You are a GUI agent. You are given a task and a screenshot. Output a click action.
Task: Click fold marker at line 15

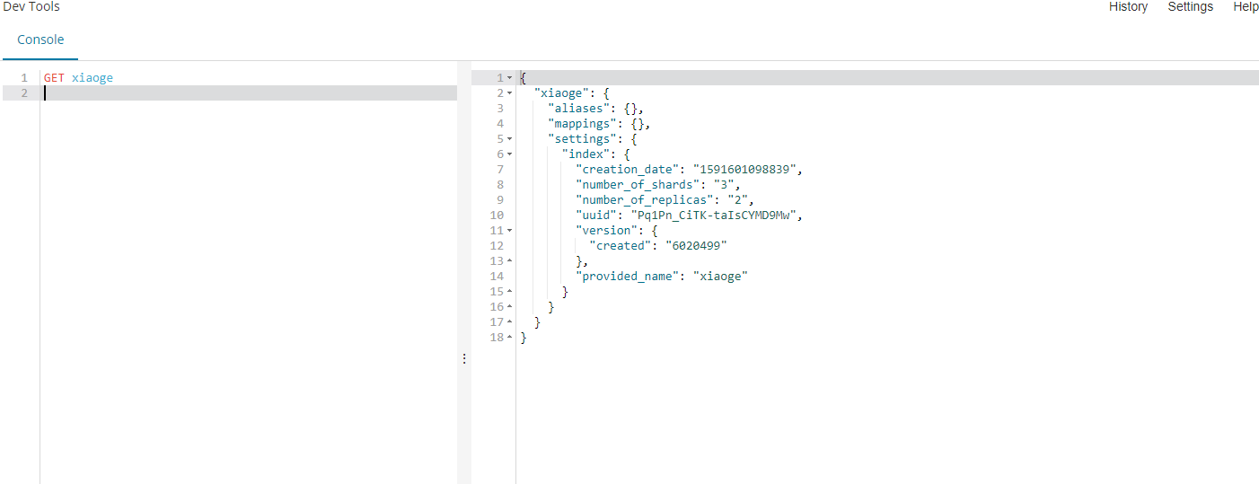coord(510,292)
